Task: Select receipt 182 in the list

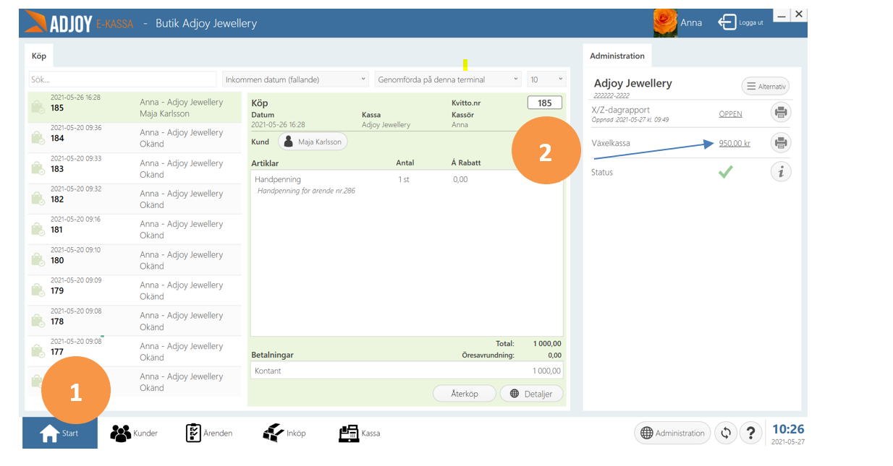Action: 135,199
